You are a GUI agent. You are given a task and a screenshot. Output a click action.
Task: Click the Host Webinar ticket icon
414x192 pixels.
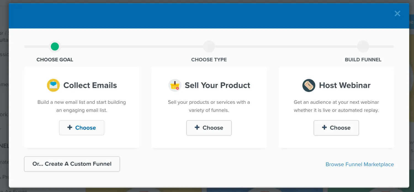pyautogui.click(x=309, y=85)
